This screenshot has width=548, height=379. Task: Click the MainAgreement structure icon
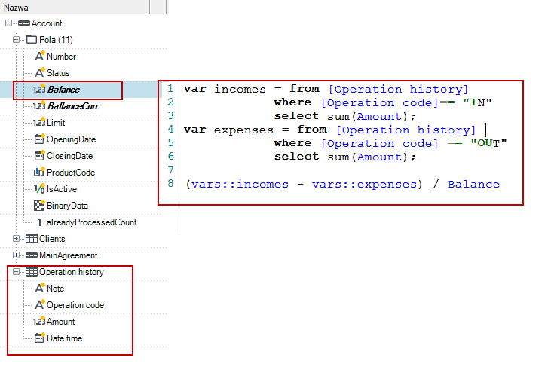[x=32, y=255]
